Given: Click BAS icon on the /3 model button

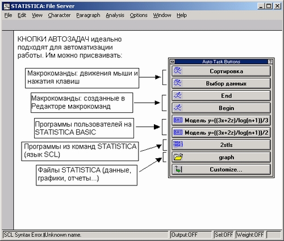Looking at the screenshot, I should [x=178, y=120].
